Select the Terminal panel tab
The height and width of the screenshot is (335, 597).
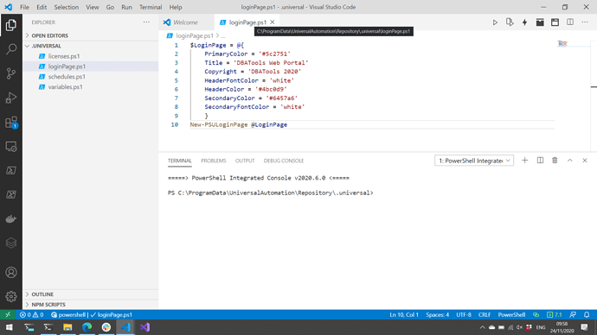click(x=180, y=161)
